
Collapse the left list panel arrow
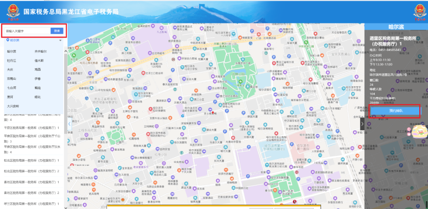point(69,124)
